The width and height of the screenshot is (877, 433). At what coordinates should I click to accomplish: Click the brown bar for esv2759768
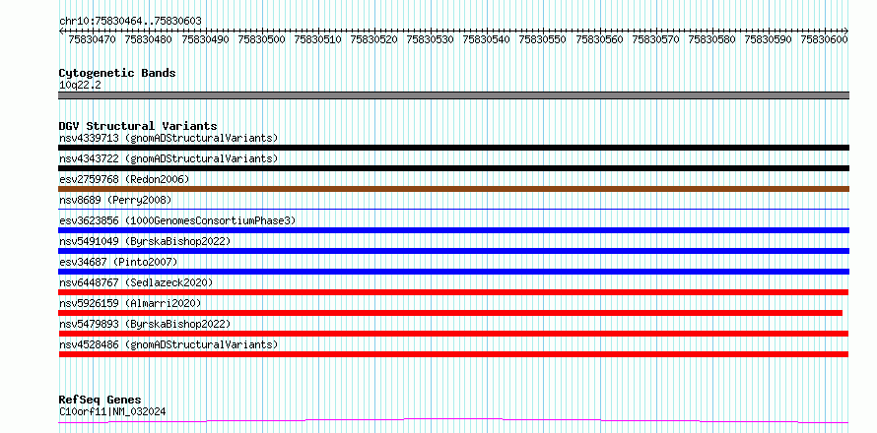tap(453, 189)
